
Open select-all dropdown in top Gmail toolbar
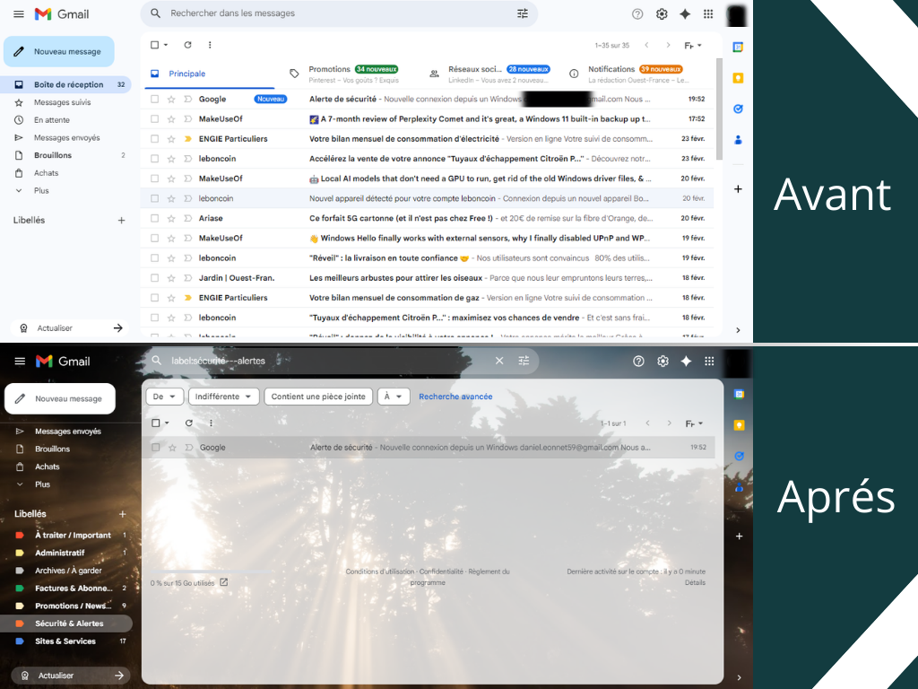pyautogui.click(x=166, y=45)
